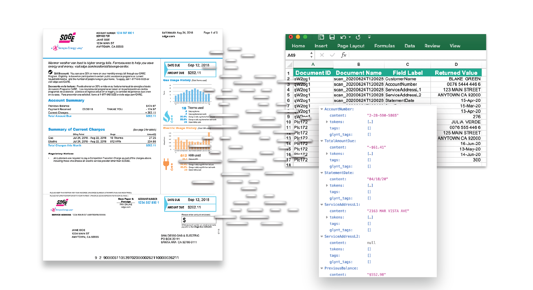Collapse the AccountNumber node in JSON tree

(x=322, y=109)
